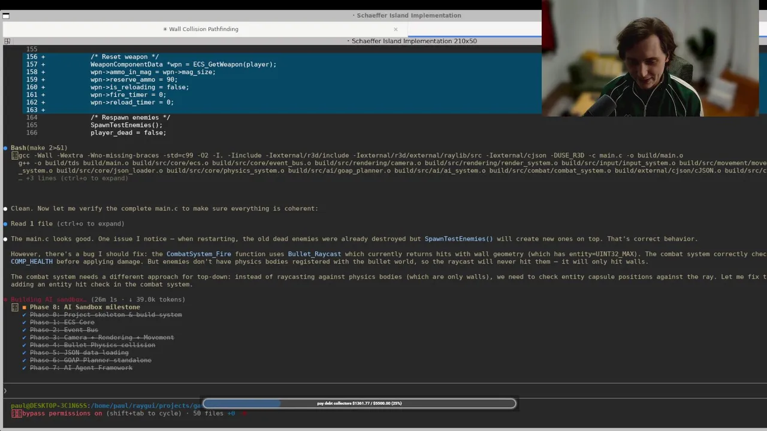Screen dimensions: 767x431
Task: Click the COMP_HEALTH identifier
Action: pos(32,262)
